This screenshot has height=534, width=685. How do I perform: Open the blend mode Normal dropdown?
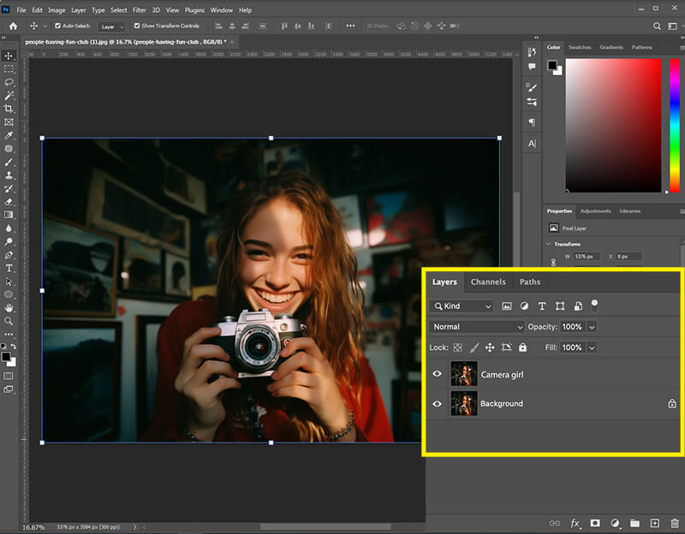point(477,327)
